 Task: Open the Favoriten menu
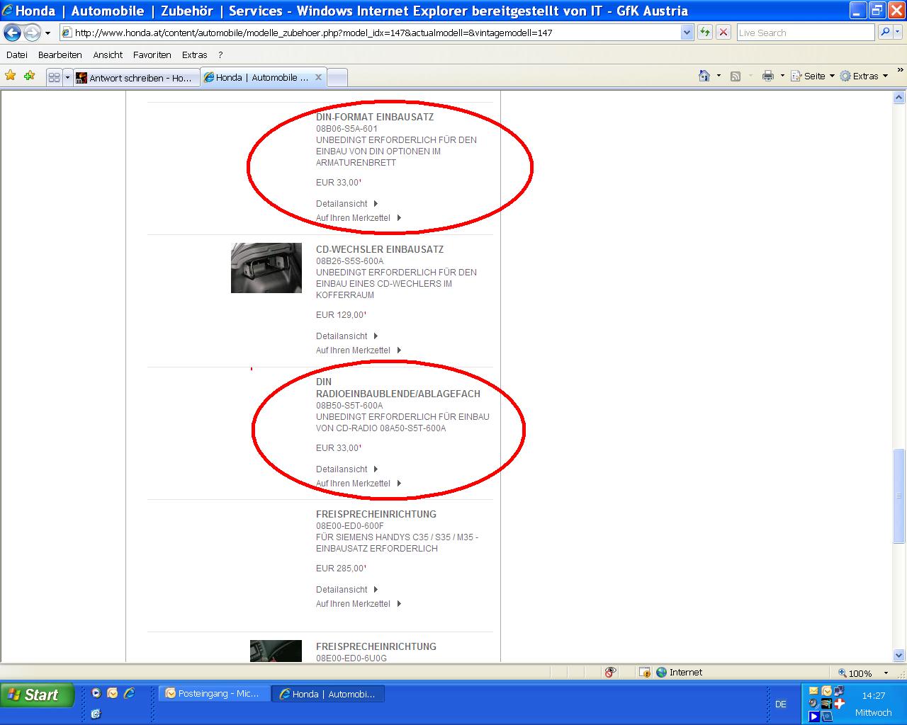tap(152, 55)
